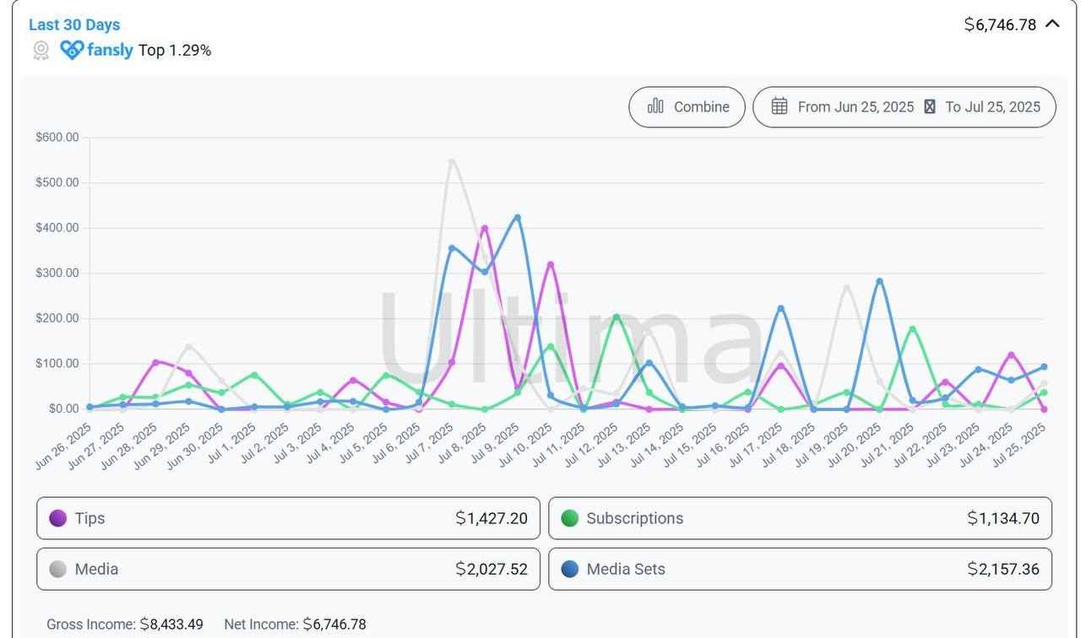Viewport: 1081px width, 638px height.
Task: Click the Media Sets peak point on Jul 9
Action: tap(518, 218)
